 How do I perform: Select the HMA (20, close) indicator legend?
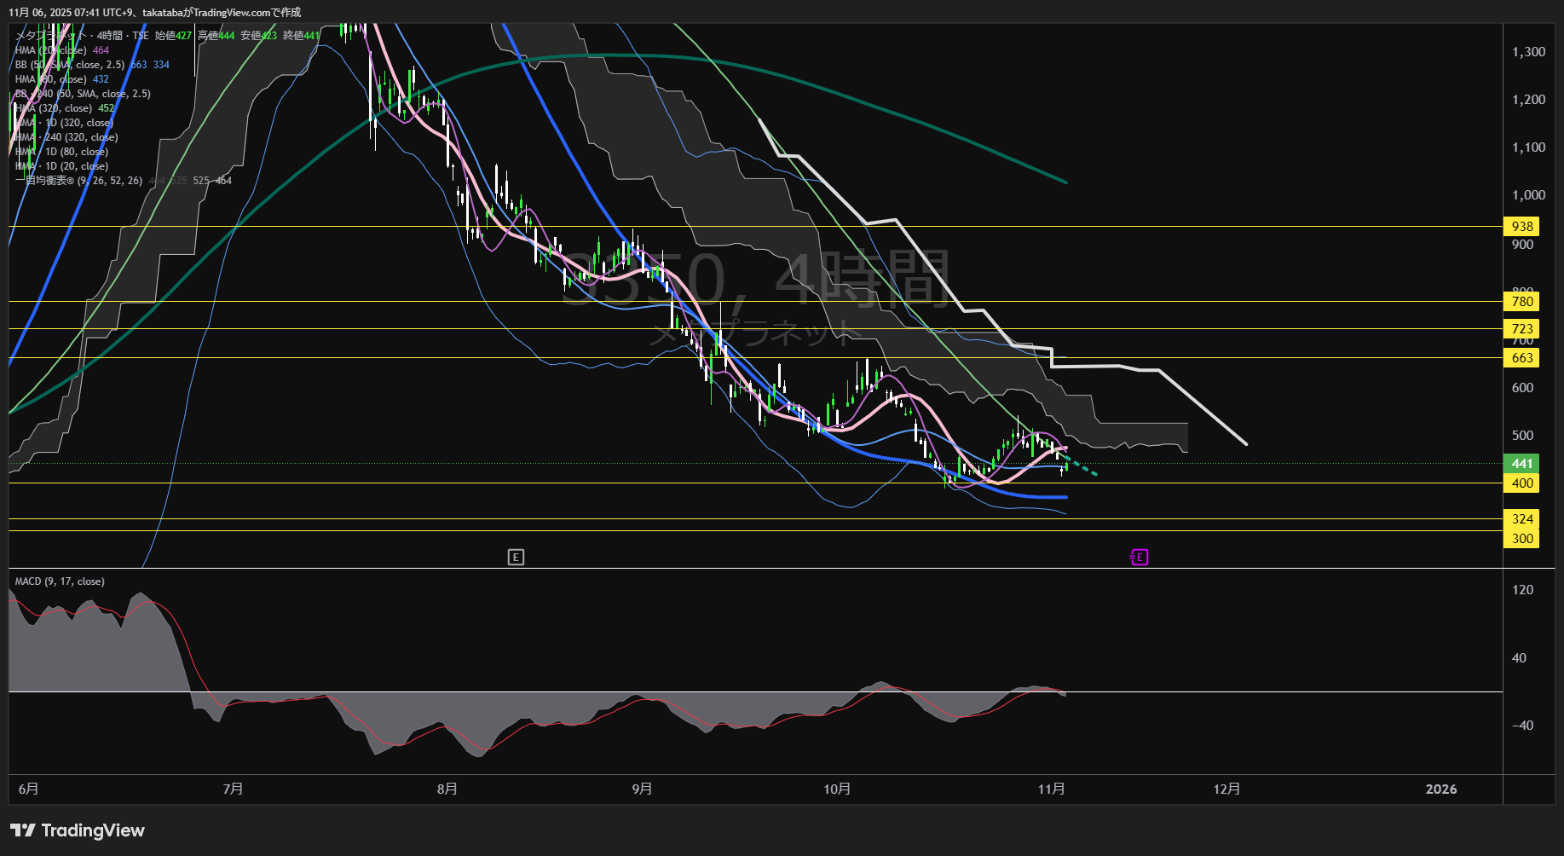click(x=51, y=50)
